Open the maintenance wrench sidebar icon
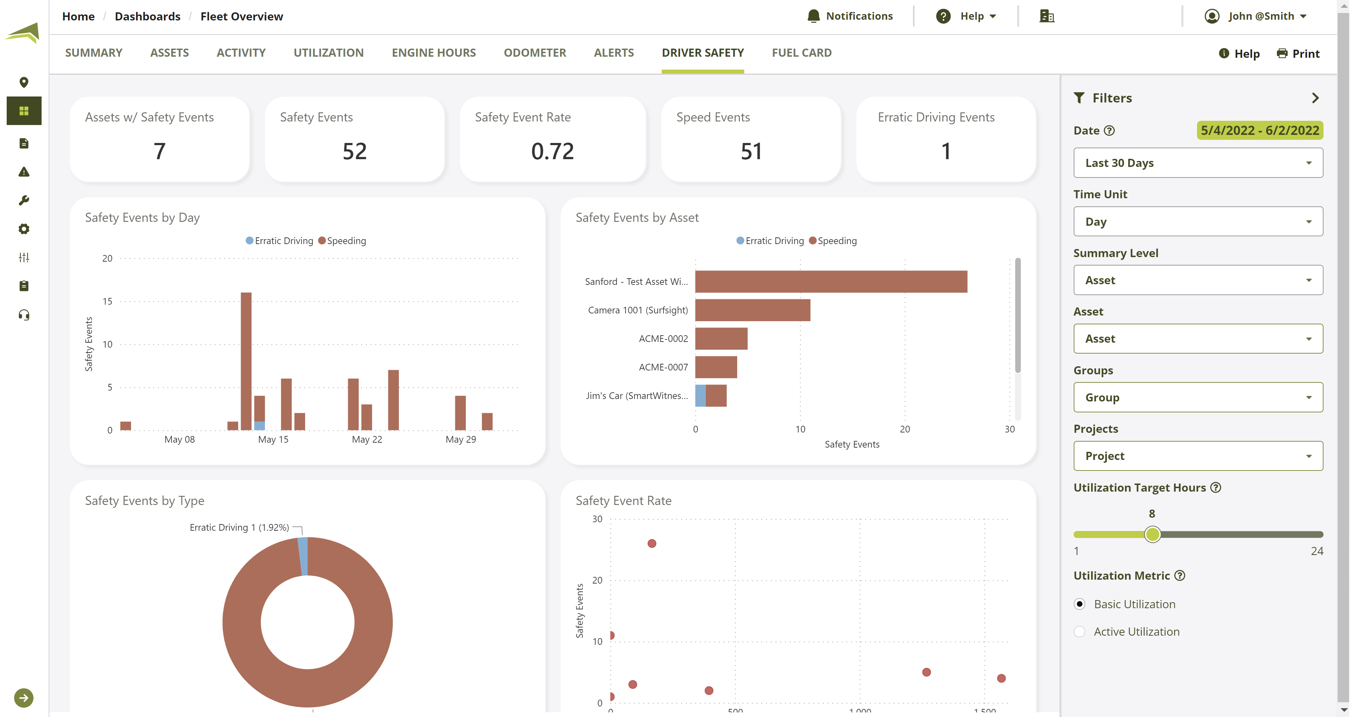This screenshot has width=1351, height=717. (24, 200)
